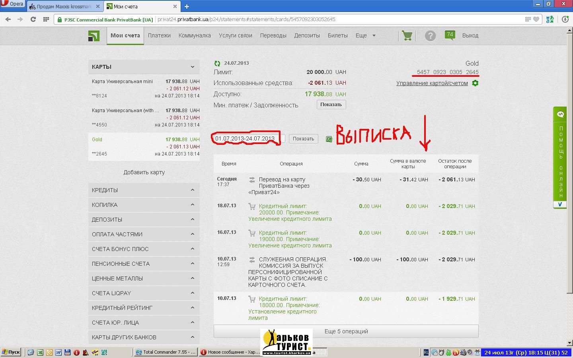The width and height of the screenshot is (573, 358).
Task: Open the Управление картой/счетом link
Action: pos(432,83)
